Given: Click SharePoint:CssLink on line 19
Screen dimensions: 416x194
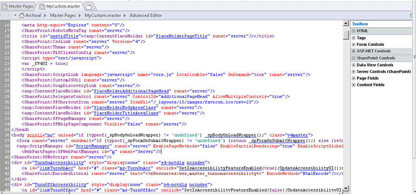Looking at the screenshot, I should (48, 42).
